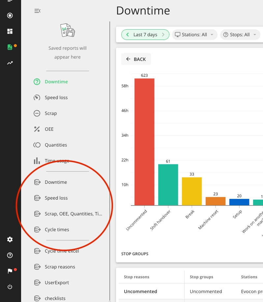This screenshot has width=263, height=302.
Task: Go to next period with right chevron
Action: click(163, 35)
